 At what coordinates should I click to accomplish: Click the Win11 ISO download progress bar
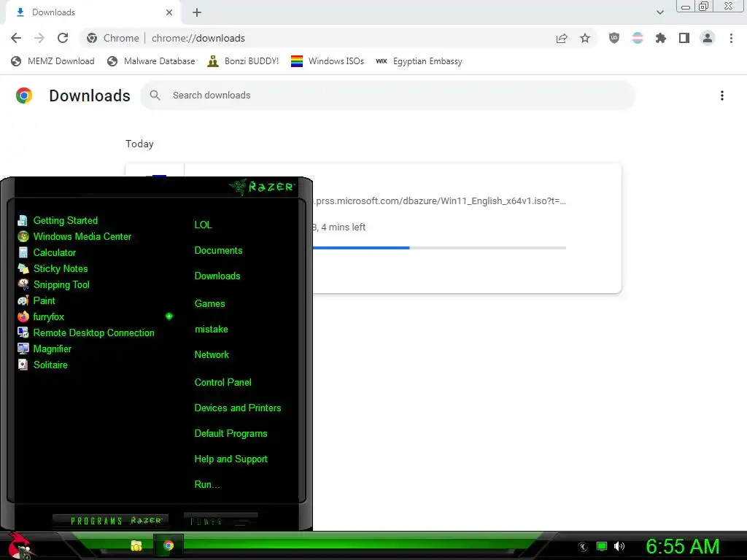(439, 248)
